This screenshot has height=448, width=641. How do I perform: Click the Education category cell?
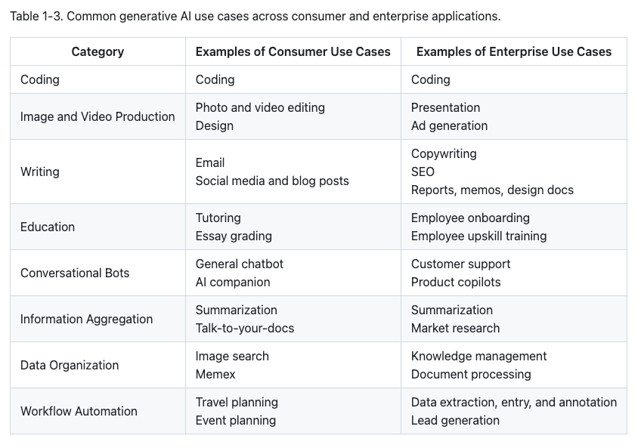coord(48,227)
